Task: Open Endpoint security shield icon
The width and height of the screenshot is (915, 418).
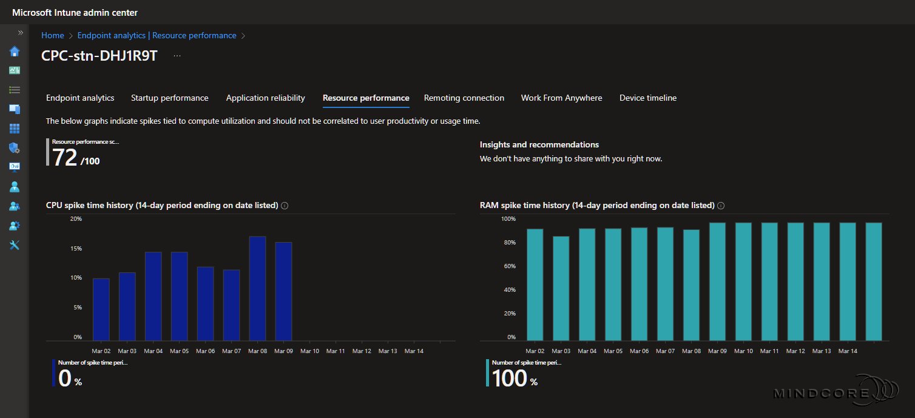Action: coord(15,148)
